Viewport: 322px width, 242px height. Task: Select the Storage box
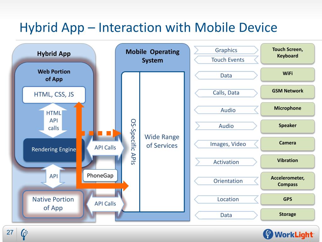coord(287,214)
